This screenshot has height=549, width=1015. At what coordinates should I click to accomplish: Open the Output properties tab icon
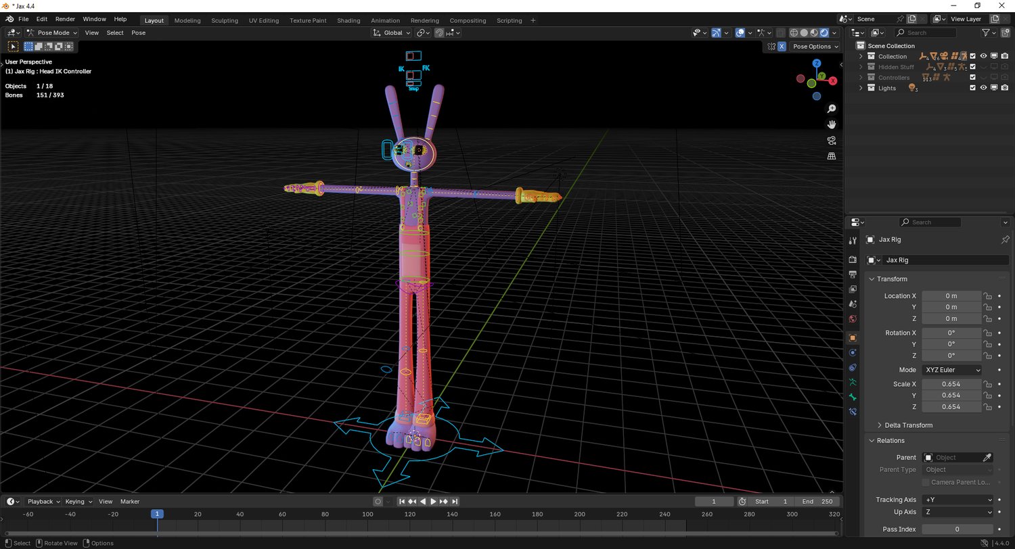pos(853,274)
